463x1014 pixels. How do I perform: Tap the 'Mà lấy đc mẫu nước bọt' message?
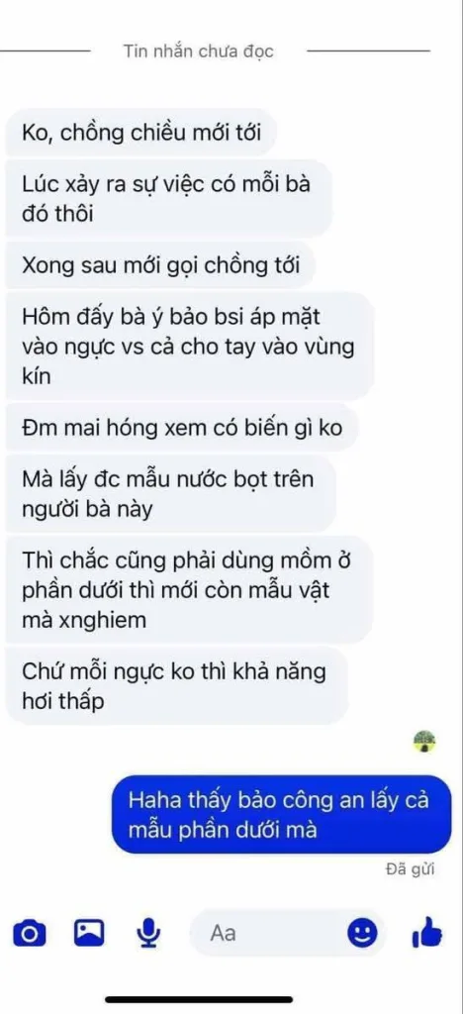[171, 494]
